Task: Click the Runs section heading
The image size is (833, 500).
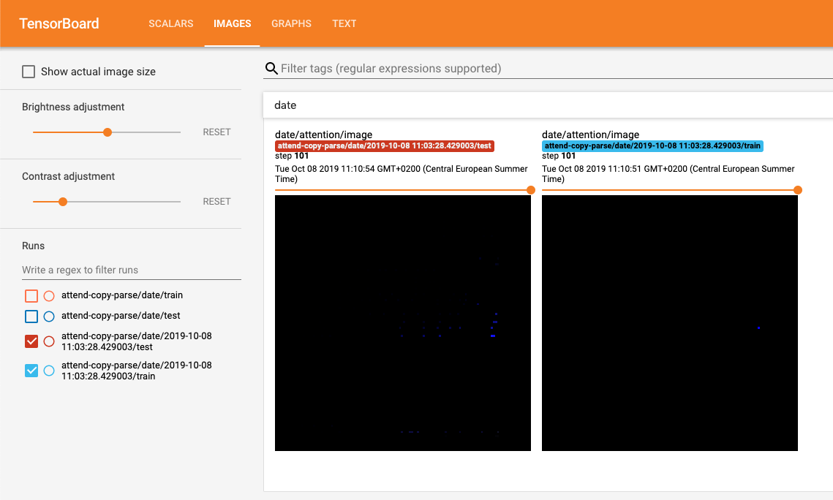Action: pos(33,246)
